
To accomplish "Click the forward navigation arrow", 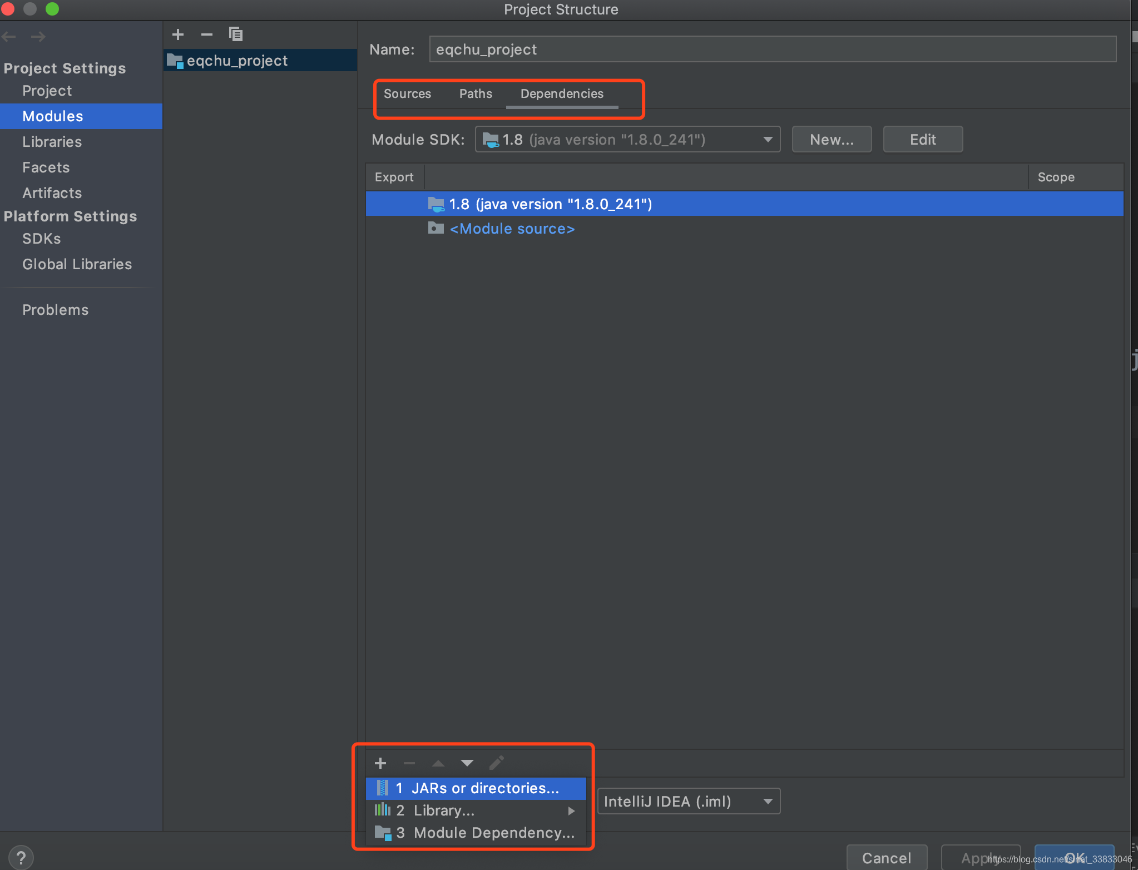I will [38, 37].
